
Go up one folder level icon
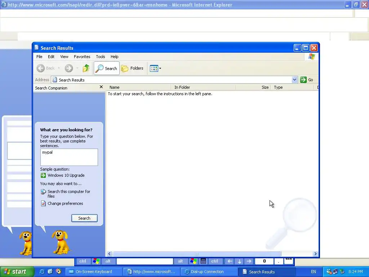click(x=86, y=68)
